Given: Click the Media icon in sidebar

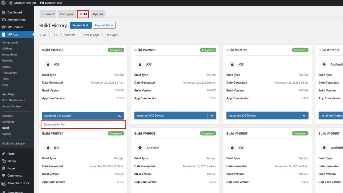Looking at the screenshot, I should (x=4, y=161).
